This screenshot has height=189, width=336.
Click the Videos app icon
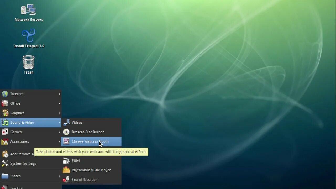pyautogui.click(x=66, y=122)
